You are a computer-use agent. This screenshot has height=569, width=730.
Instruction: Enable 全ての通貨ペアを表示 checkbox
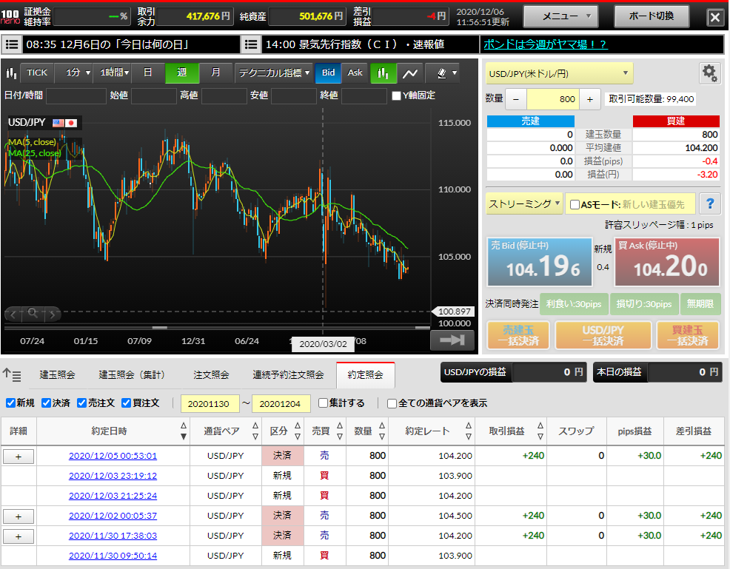pos(392,403)
